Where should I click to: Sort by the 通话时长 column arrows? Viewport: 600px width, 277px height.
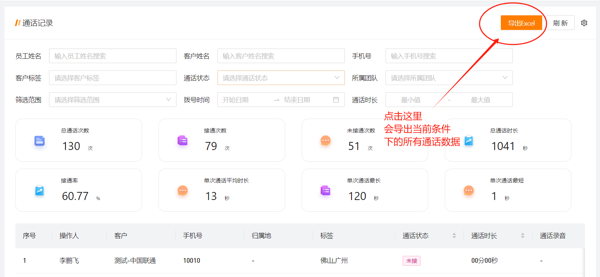click(x=523, y=236)
